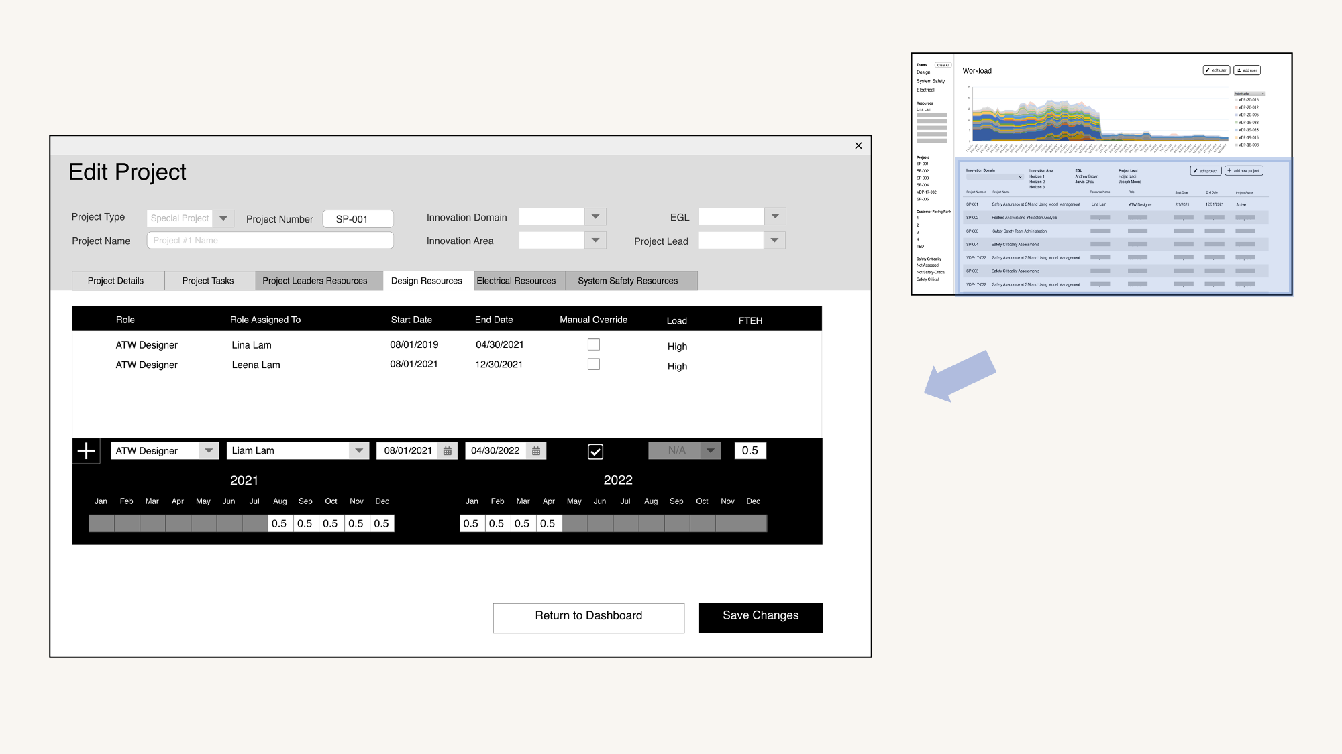The width and height of the screenshot is (1342, 754).
Task: Open the ATW Designer role dropdown
Action: point(209,451)
